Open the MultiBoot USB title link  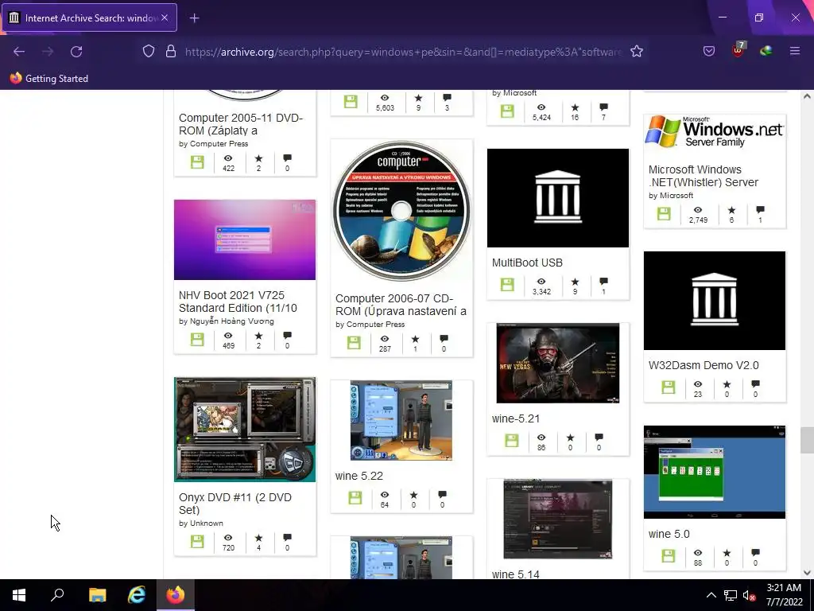point(527,263)
